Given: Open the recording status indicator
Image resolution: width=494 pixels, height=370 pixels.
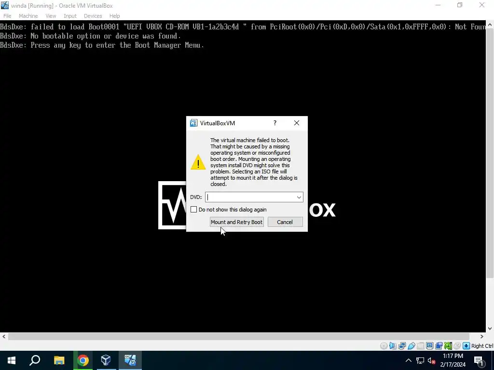Looking at the screenshot, I should pos(439,346).
